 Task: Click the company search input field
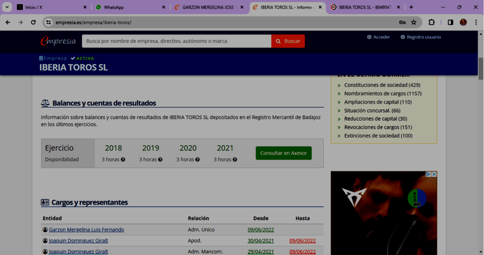[x=176, y=41]
